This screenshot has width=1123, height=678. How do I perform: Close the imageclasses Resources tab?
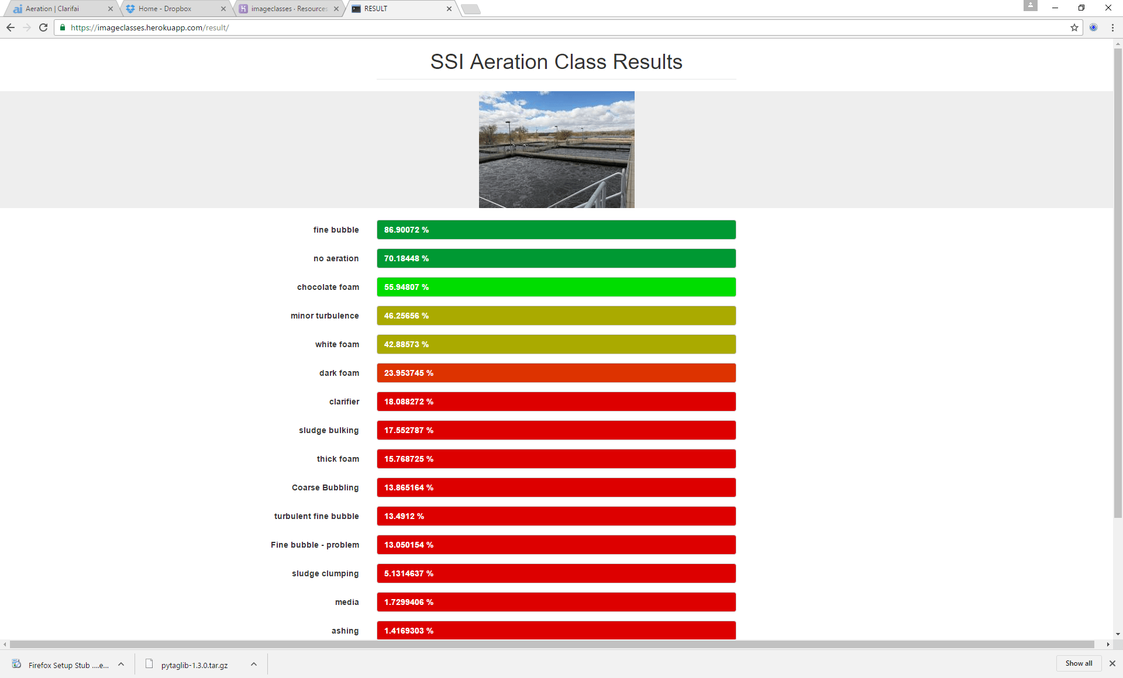(x=336, y=9)
